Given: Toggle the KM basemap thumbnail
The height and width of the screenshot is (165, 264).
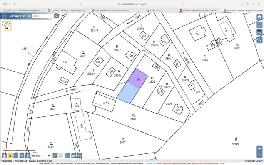Looking at the screenshot, I should click(x=7, y=26).
